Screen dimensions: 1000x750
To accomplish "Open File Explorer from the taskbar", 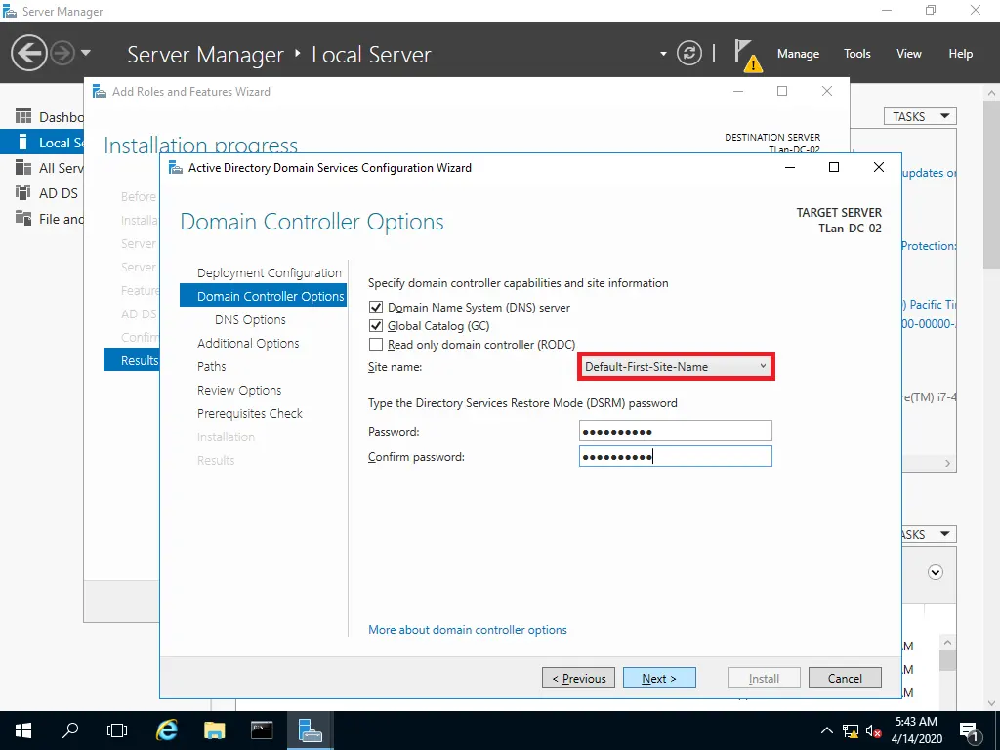I will 214,730.
